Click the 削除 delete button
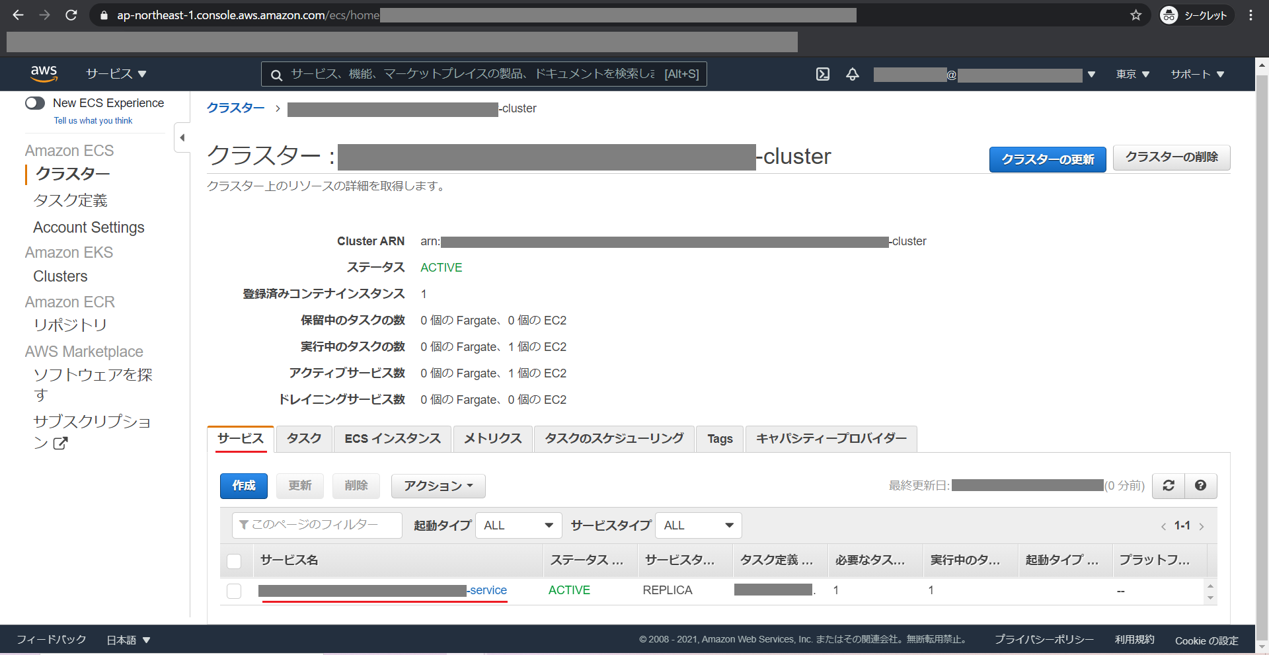This screenshot has height=655, width=1269. point(356,486)
